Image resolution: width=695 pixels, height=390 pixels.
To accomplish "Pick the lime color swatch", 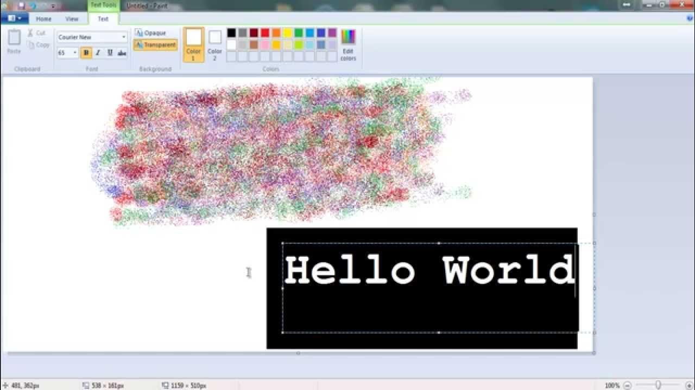I will coord(299,44).
